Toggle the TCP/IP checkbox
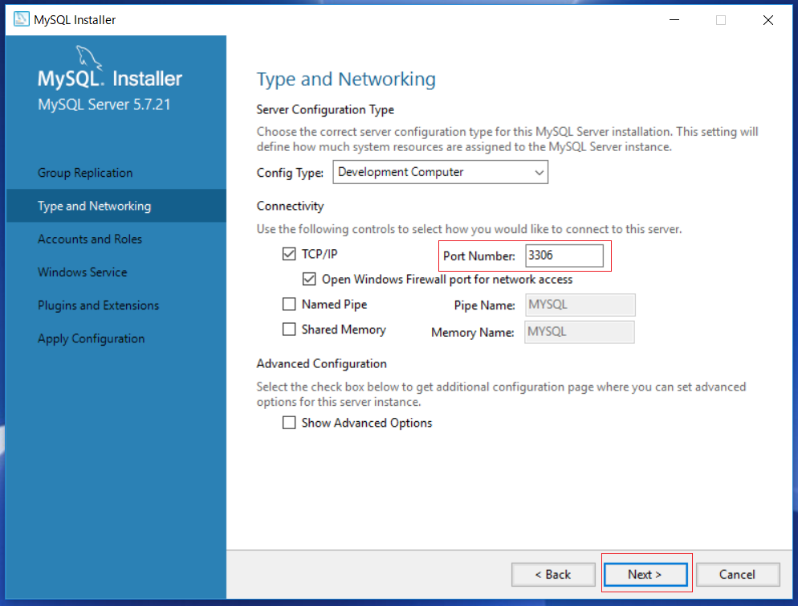 pos(289,254)
